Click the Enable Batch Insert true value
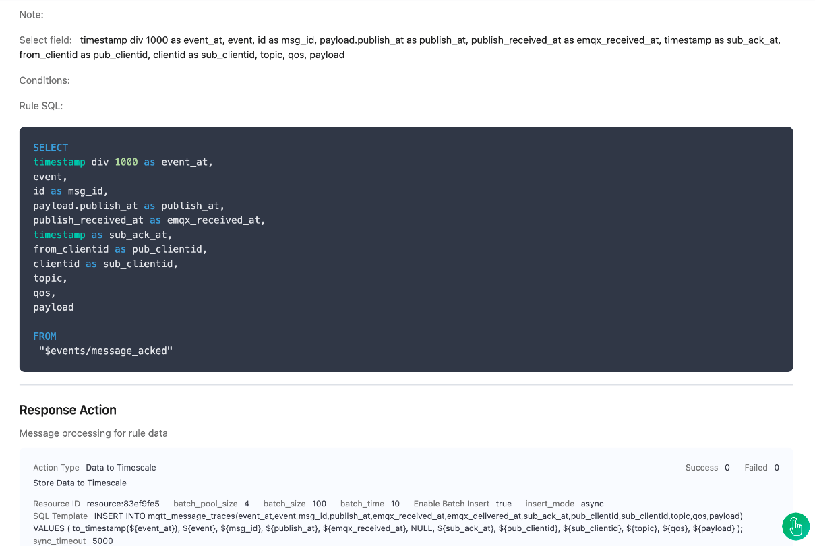 (x=504, y=504)
